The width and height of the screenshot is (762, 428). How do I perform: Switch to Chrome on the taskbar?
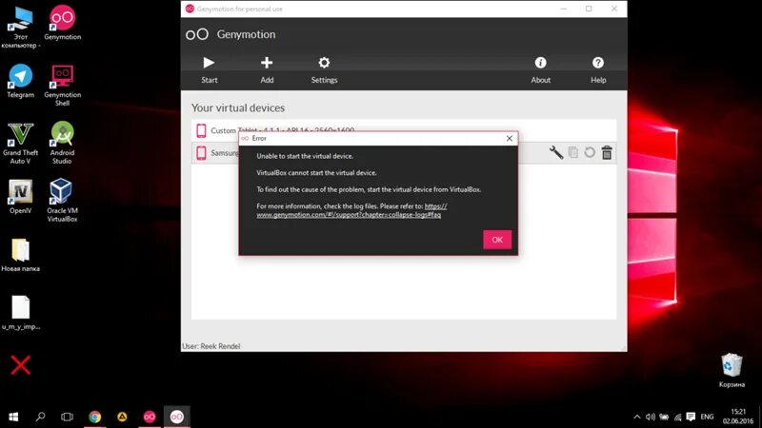click(94, 417)
